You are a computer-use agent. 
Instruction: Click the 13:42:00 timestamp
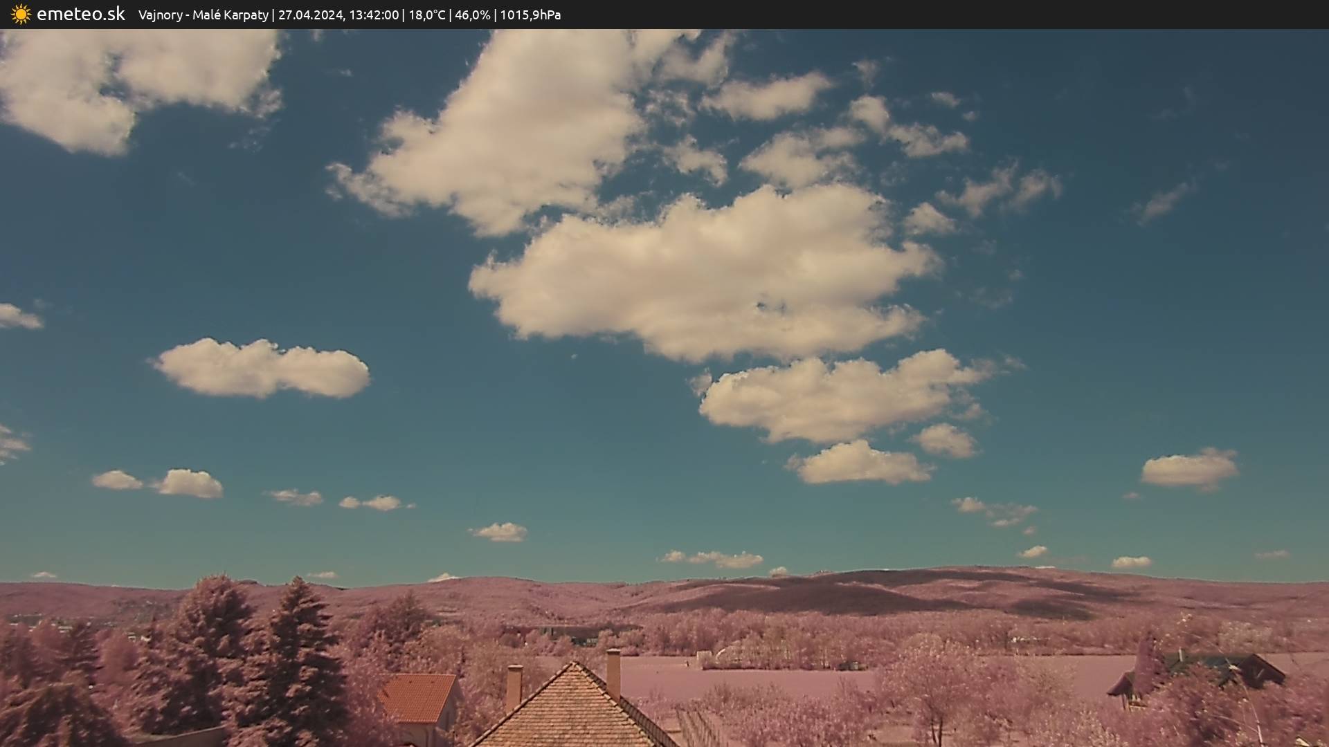click(374, 15)
